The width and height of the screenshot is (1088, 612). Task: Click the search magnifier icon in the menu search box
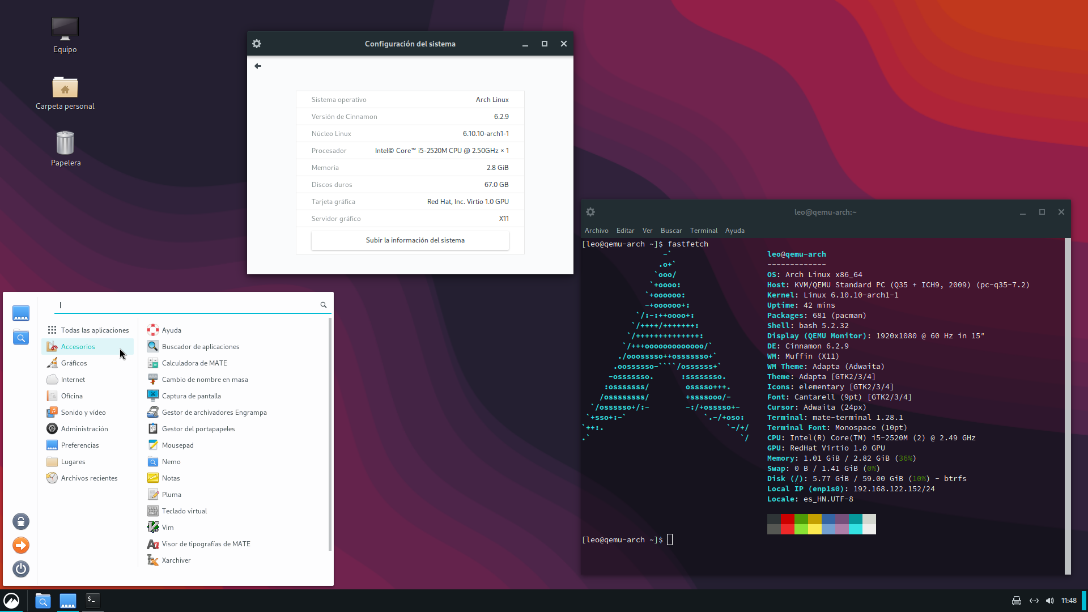[x=324, y=305]
